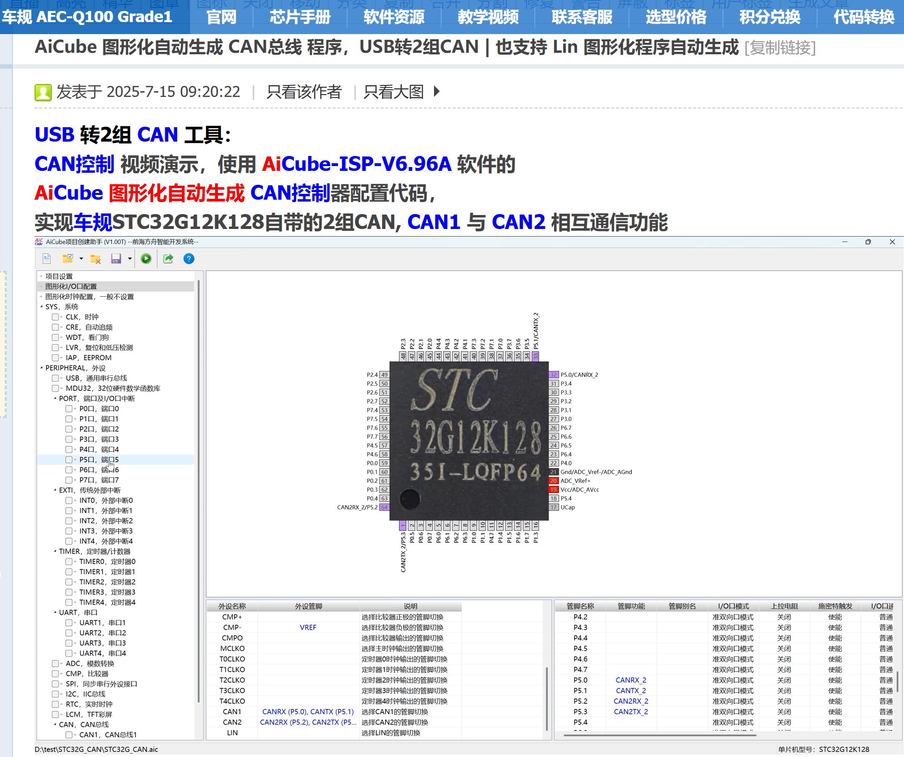Tick the UART1，串口1 checkbox
This screenshot has width=904, height=757.
pyautogui.click(x=69, y=623)
